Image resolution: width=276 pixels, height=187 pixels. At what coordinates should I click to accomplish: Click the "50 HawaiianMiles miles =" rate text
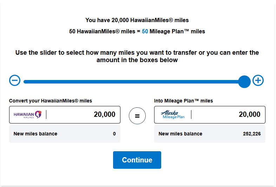pyautogui.click(x=105, y=32)
